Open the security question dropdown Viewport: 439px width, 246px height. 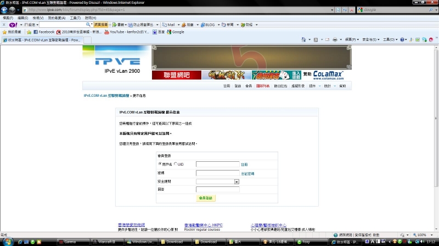pyautogui.click(x=237, y=181)
